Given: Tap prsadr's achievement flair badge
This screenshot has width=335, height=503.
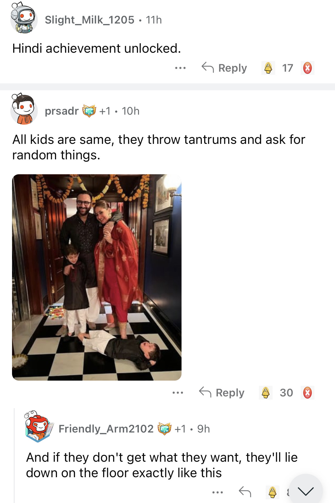Looking at the screenshot, I should (89, 111).
